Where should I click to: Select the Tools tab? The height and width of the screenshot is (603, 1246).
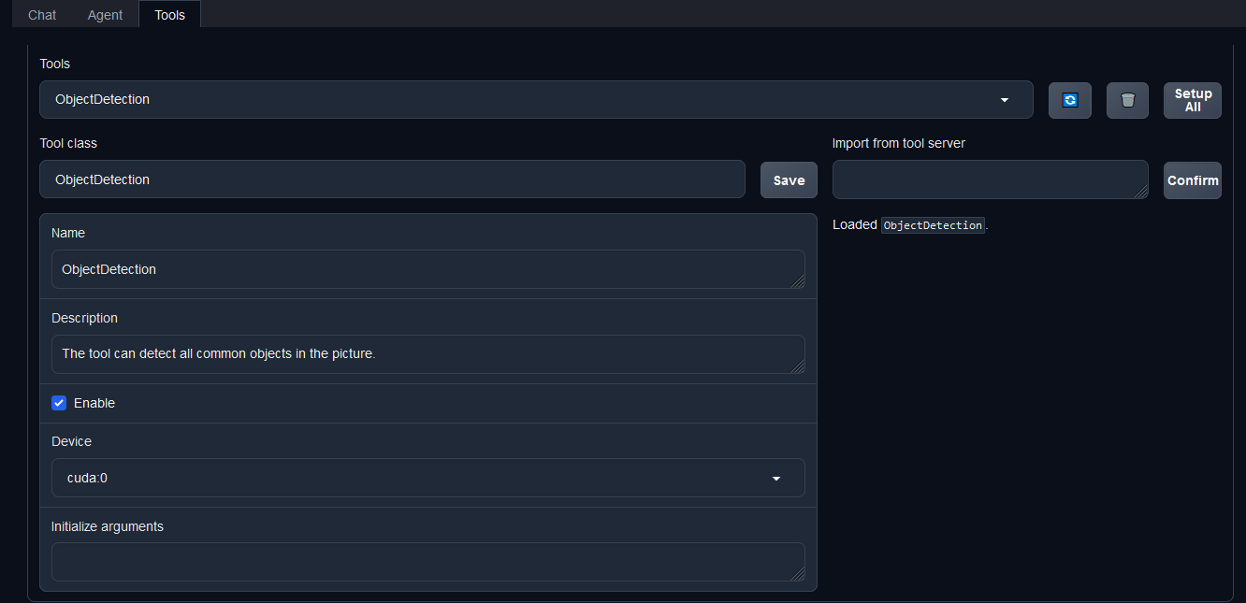pyautogui.click(x=169, y=15)
